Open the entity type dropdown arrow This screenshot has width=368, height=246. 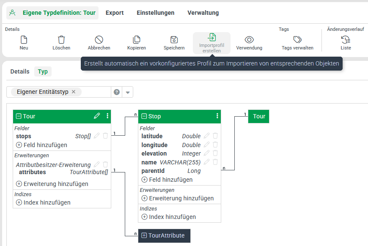click(x=128, y=92)
